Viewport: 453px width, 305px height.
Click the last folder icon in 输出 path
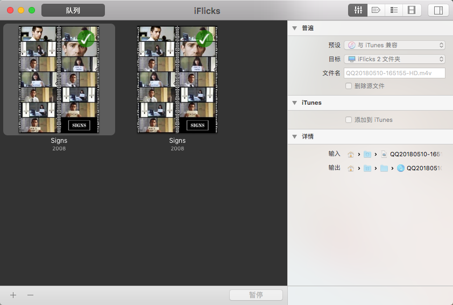[384, 168]
